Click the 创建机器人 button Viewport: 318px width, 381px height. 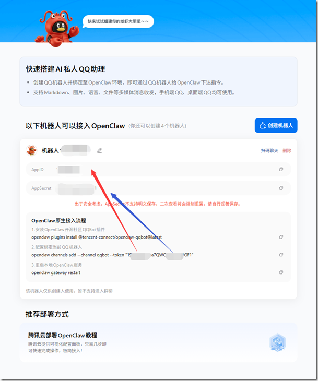point(276,125)
